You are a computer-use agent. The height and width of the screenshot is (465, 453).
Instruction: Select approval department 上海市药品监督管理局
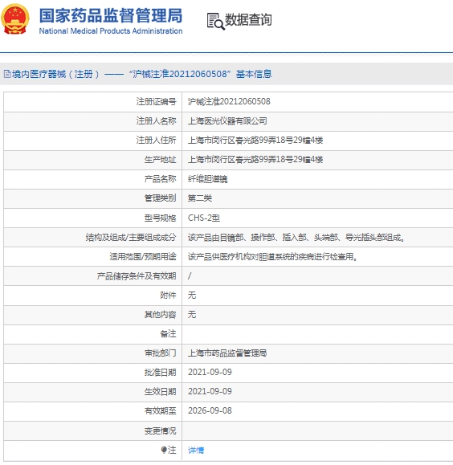click(227, 353)
